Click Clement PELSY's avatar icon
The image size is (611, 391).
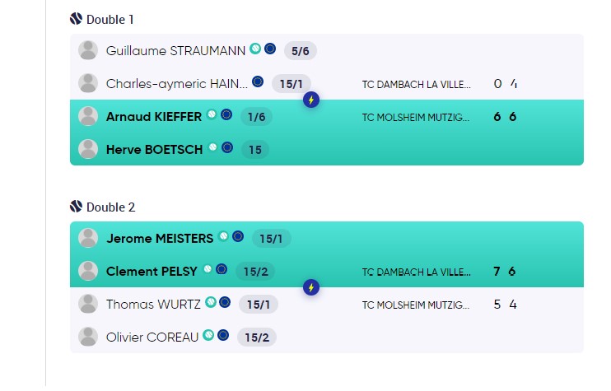point(88,271)
